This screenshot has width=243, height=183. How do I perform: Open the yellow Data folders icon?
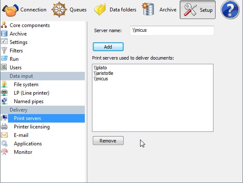click(x=100, y=9)
